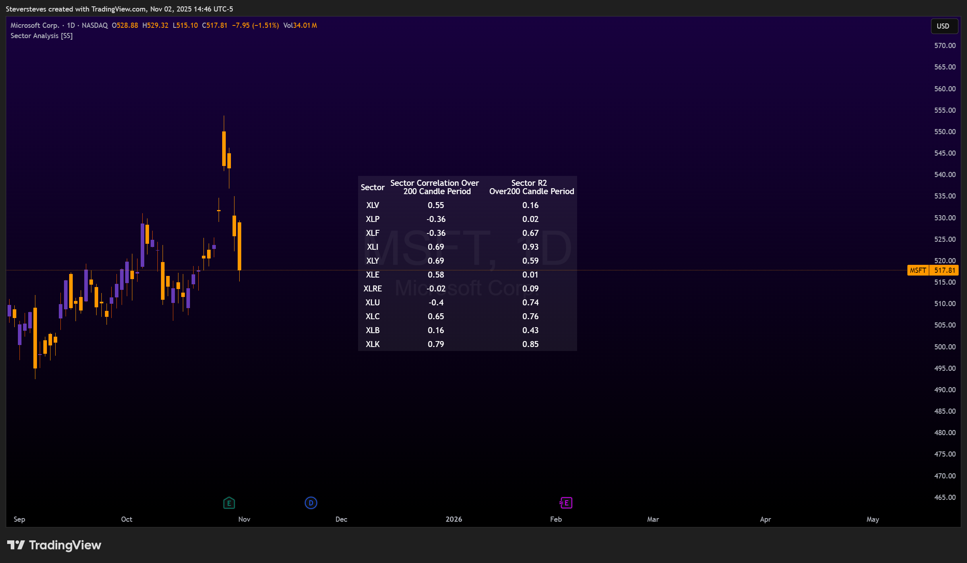Click the XLRE correlation value -0.02
This screenshot has width=967, height=563.
pos(436,289)
